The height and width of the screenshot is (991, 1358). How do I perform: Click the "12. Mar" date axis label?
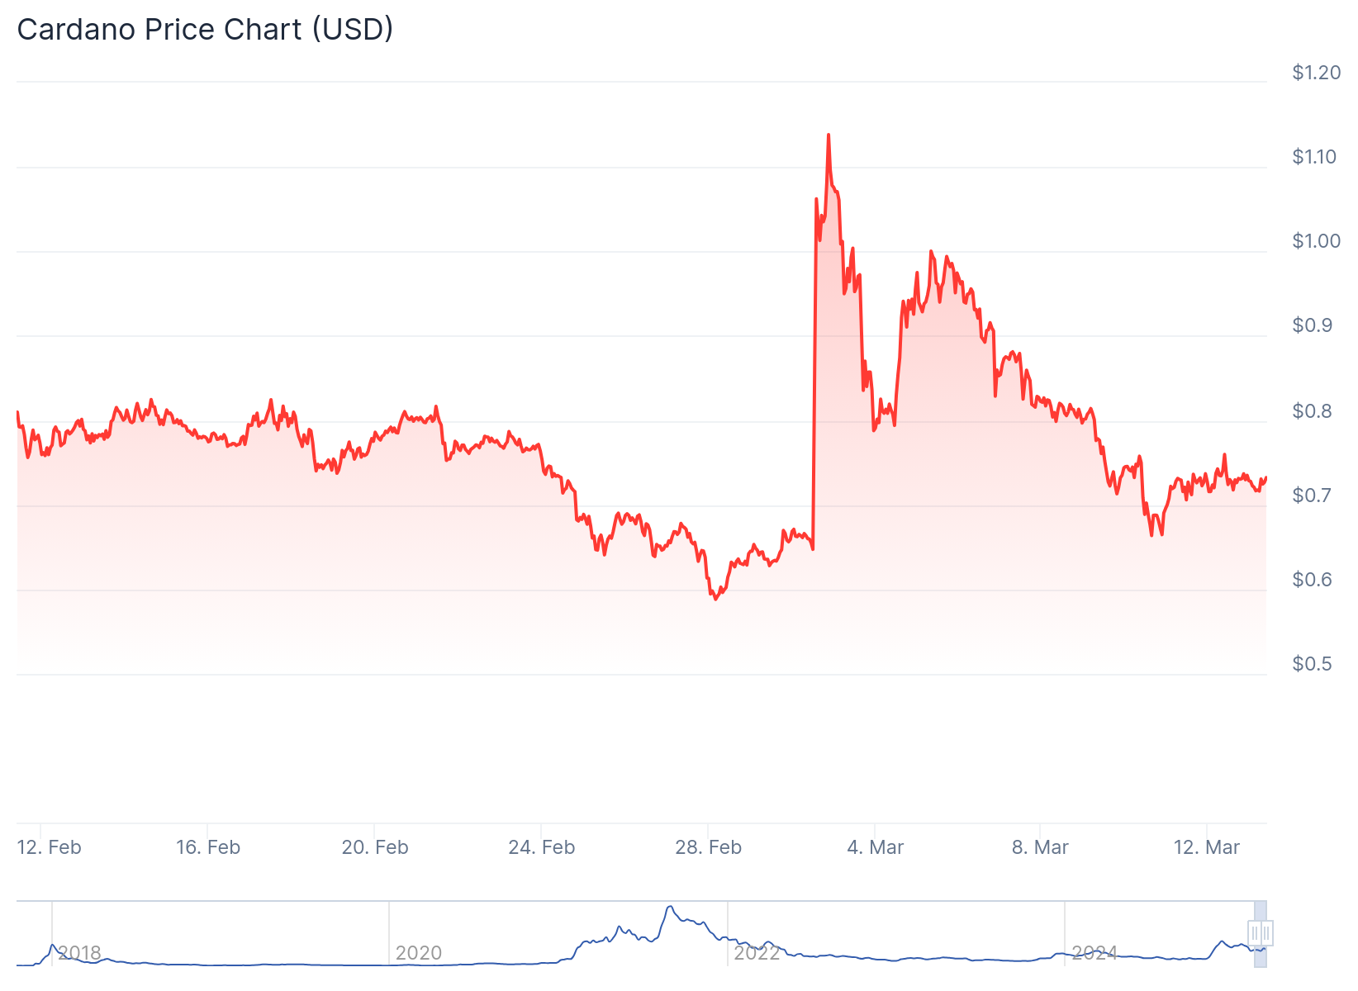pos(1207,847)
